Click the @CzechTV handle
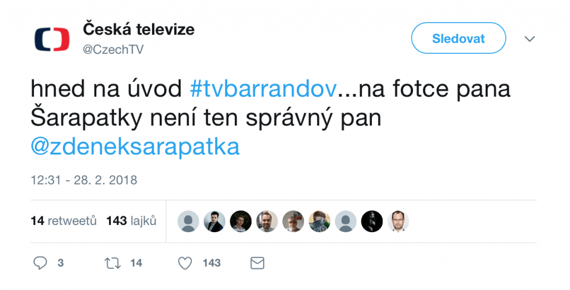The height and width of the screenshot is (290, 570). (113, 49)
